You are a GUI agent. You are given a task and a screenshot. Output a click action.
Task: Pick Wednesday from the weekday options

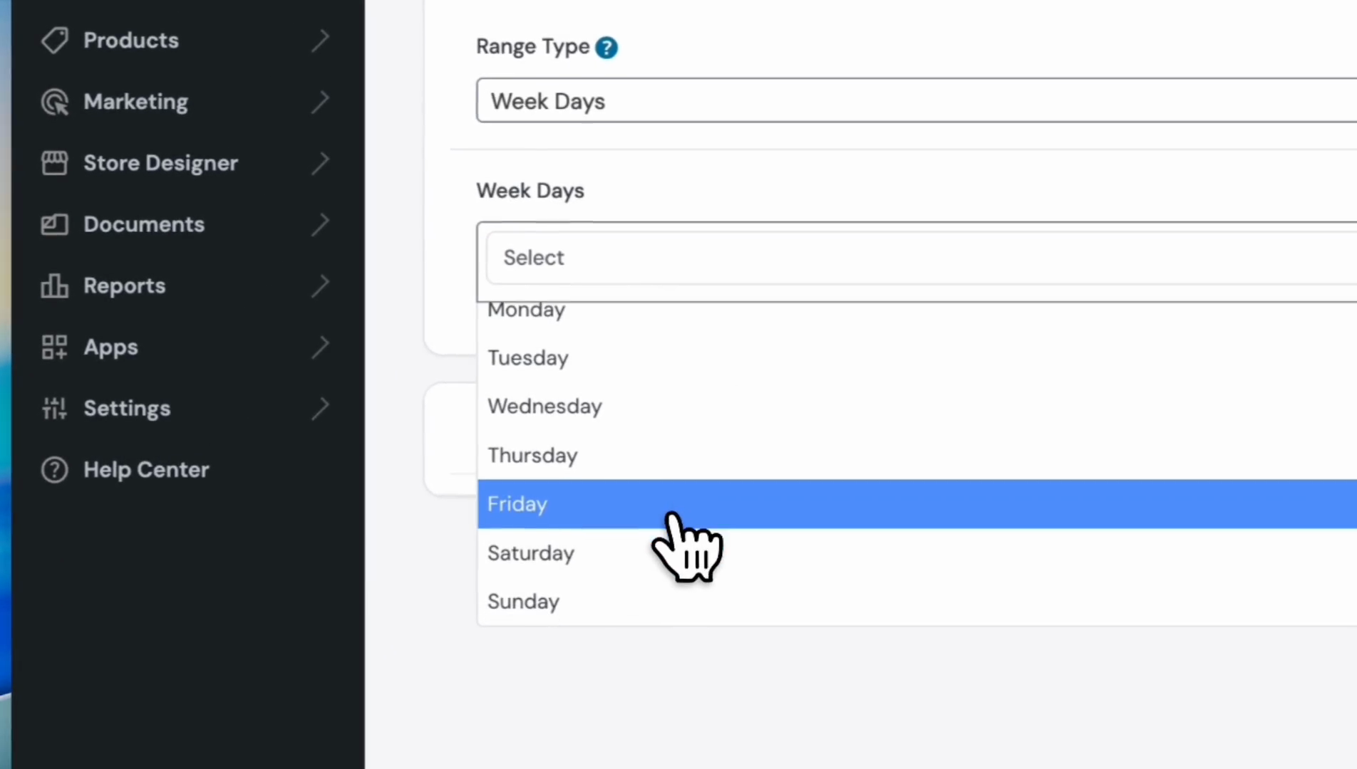[x=545, y=407]
